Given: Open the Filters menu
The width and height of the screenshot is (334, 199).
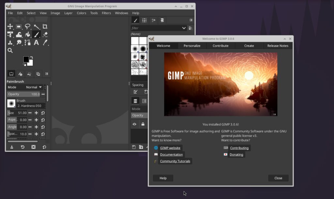Looking at the screenshot, I should click(106, 13).
